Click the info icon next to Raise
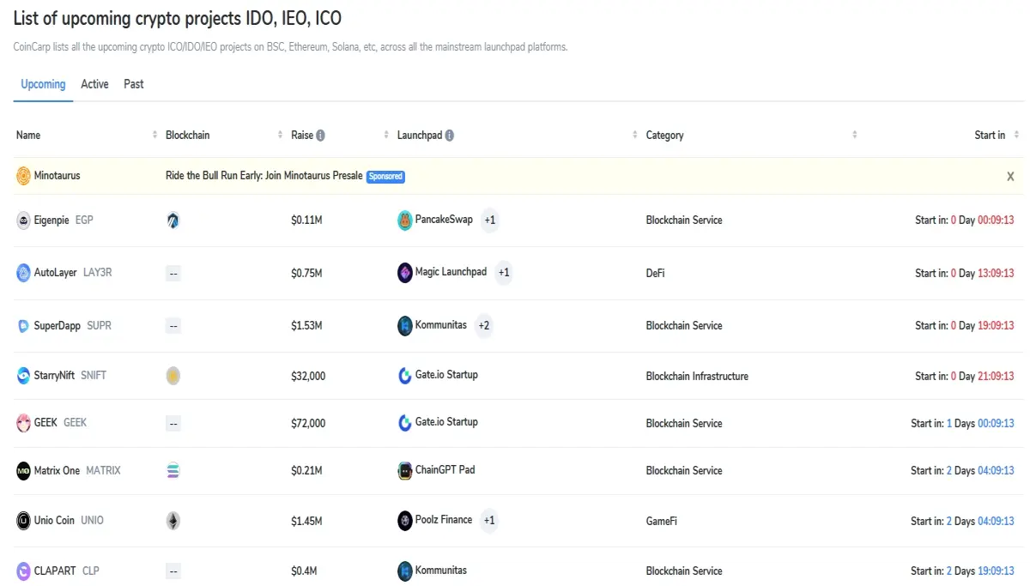Screen dimensions: 1030x586 (x=320, y=136)
